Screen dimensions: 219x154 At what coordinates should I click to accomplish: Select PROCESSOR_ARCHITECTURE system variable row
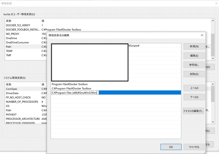26,119
